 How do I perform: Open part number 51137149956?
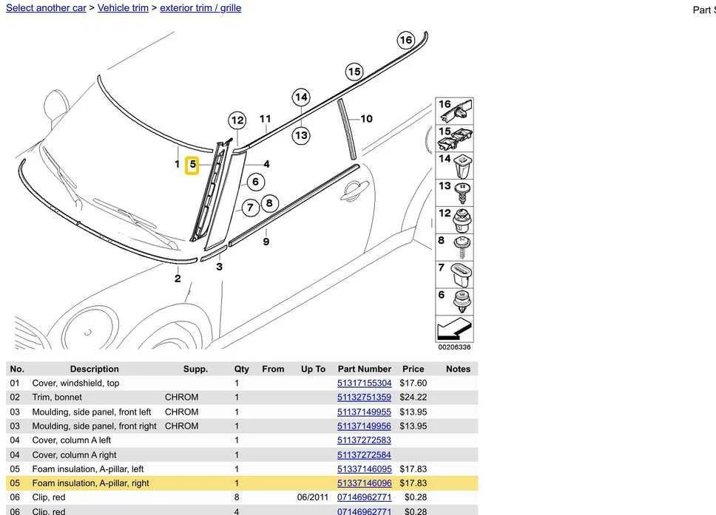(x=365, y=426)
